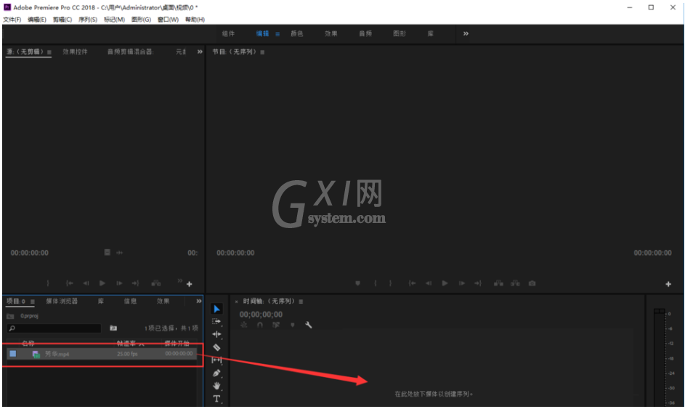The width and height of the screenshot is (685, 409).
Task: Open Timeline panel menu icon
Action: (x=301, y=301)
